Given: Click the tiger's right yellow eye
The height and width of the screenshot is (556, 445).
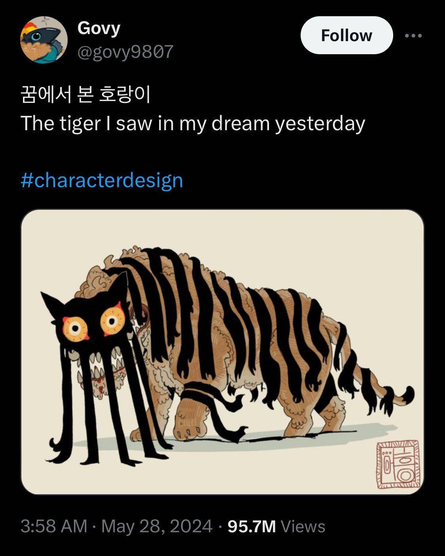Looking at the screenshot, I should (112, 320).
